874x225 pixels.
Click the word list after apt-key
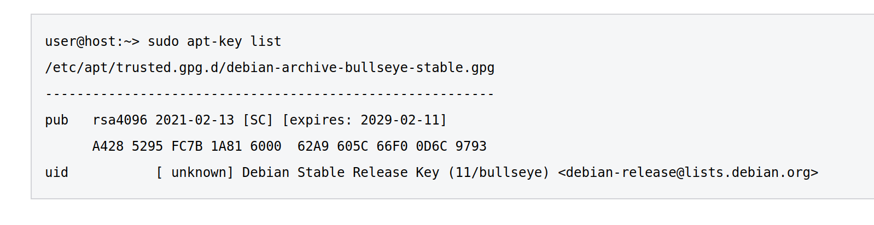(x=266, y=42)
